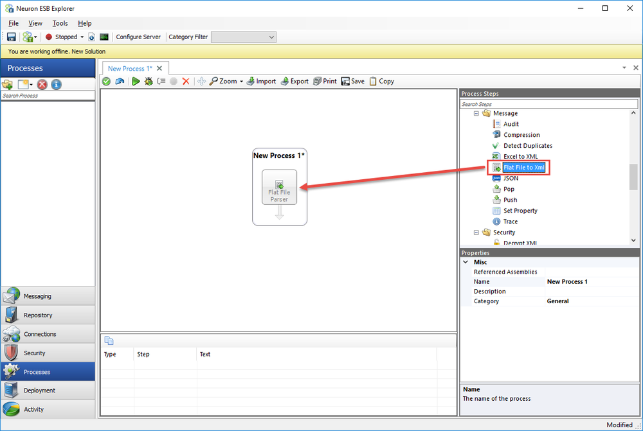The image size is (643, 431).
Task: Click Import in process toolbar
Action: (x=261, y=81)
